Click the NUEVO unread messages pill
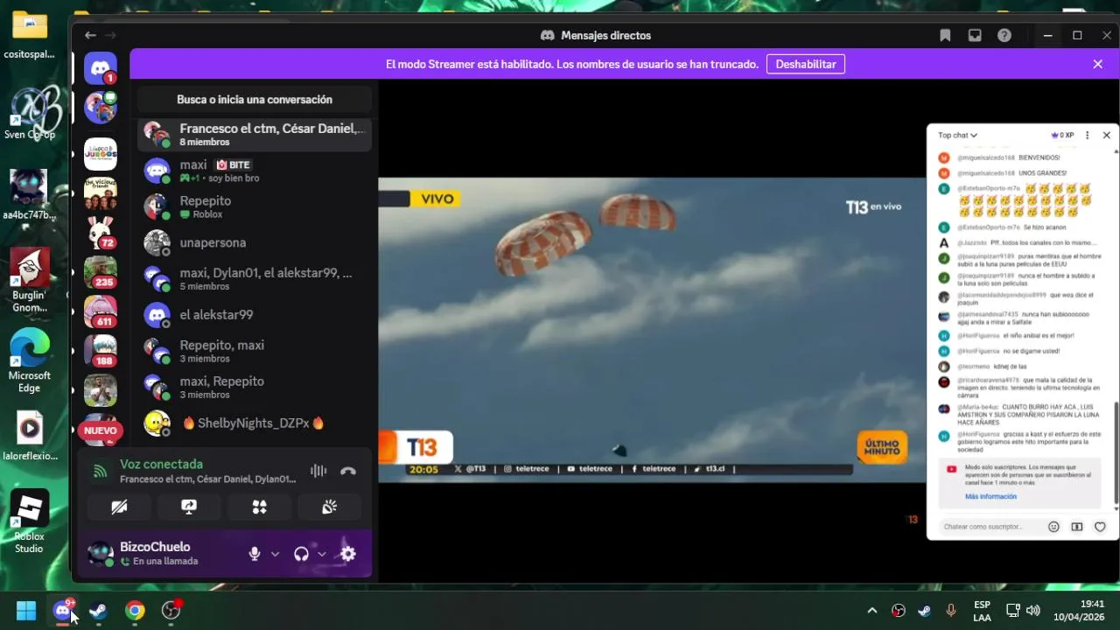Viewport: 1120px width, 630px height. click(x=100, y=430)
